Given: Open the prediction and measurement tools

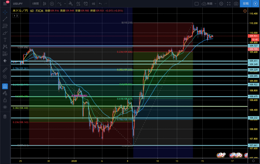Looking at the screenshot, I should pos(5,54).
